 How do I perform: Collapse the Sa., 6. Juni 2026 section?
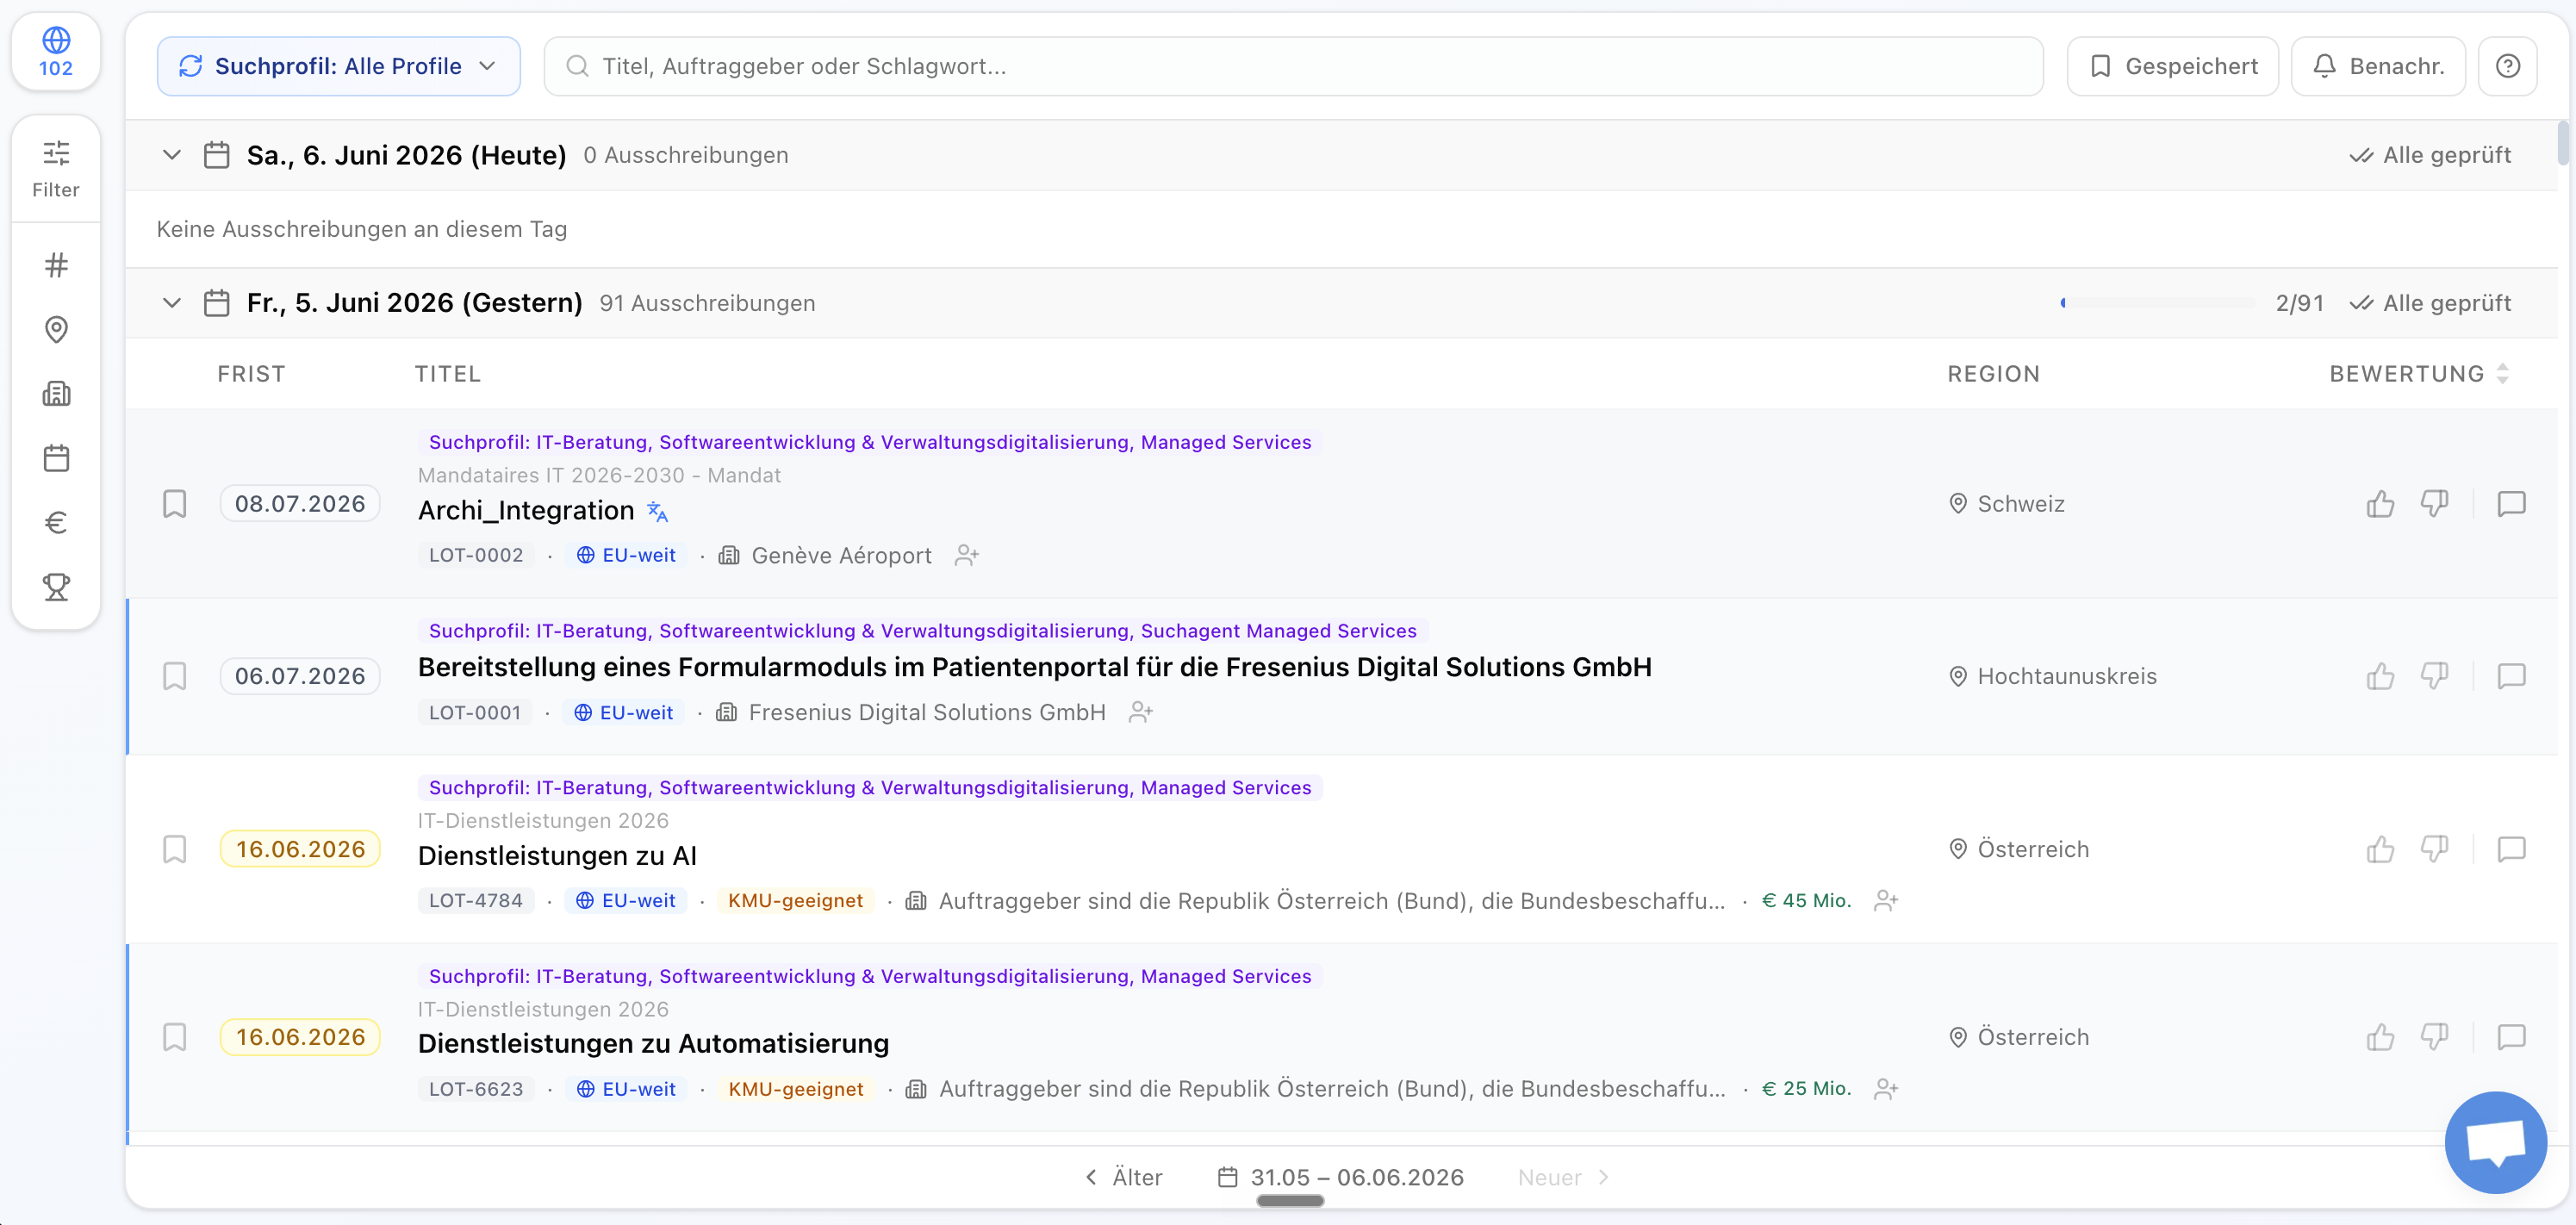click(172, 155)
